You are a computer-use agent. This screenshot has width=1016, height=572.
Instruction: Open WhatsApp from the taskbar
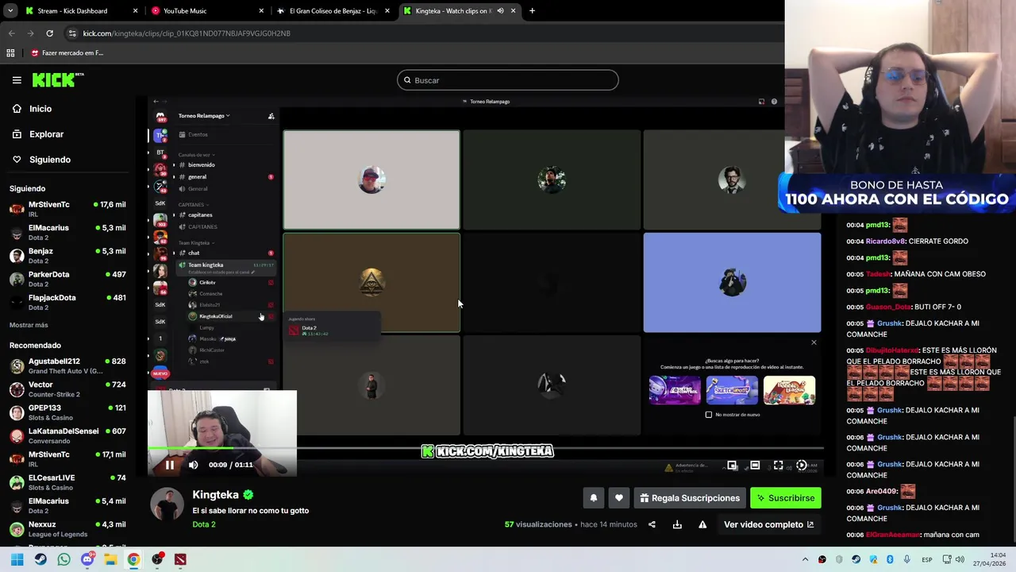(63, 559)
